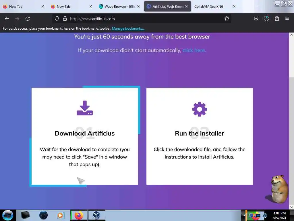Click the taskbar clock showing 4:01 PM

point(279,216)
